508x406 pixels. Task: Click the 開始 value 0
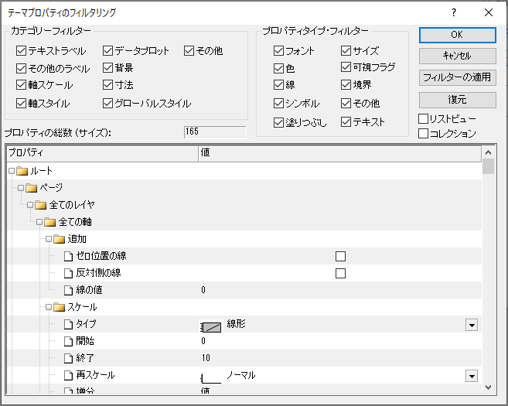203,341
